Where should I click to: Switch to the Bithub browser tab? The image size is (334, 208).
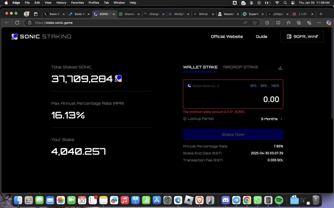tap(203, 14)
